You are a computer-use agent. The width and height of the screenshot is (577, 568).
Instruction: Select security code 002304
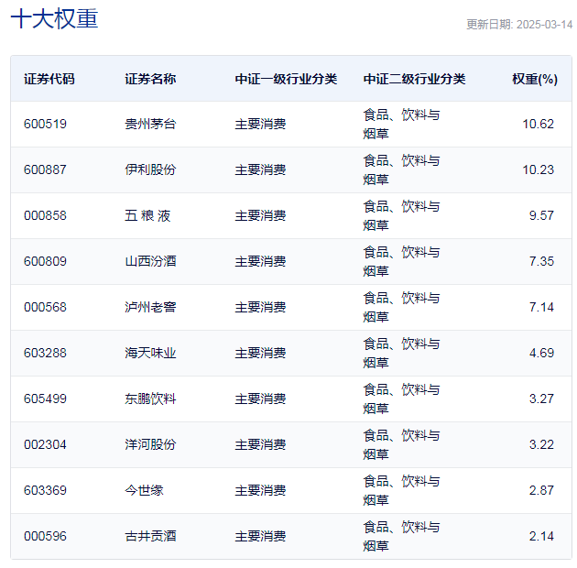[x=45, y=444]
